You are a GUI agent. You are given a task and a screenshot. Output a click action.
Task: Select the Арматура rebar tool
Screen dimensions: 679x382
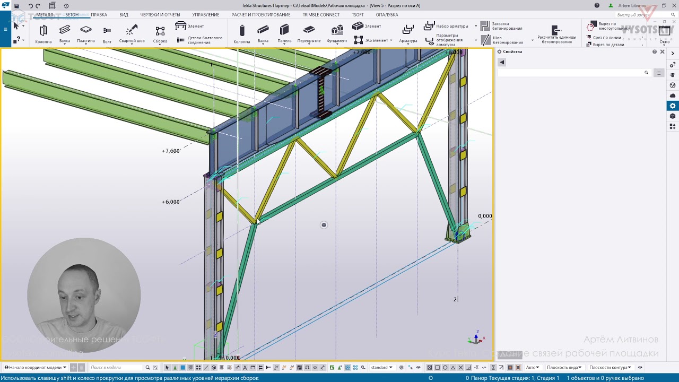[408, 33]
